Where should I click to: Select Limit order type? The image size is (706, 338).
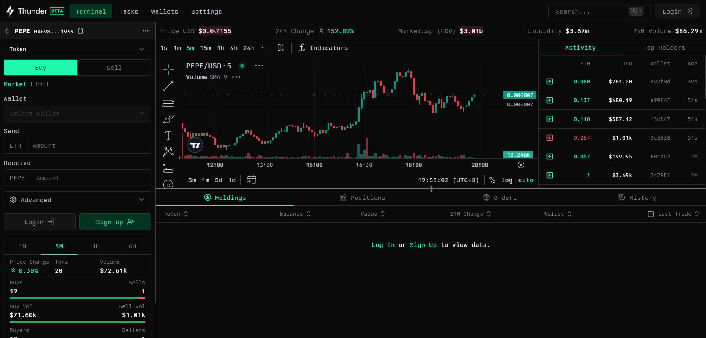pos(40,84)
